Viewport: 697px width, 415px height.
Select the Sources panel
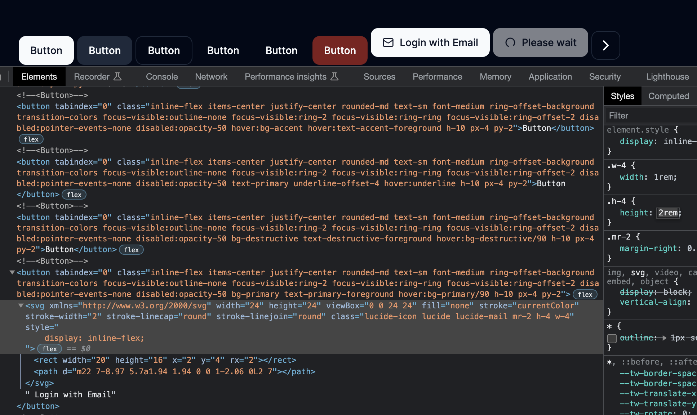click(379, 76)
